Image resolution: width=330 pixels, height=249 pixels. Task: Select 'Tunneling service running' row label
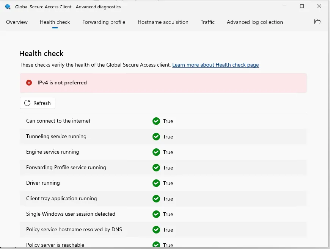point(56,137)
